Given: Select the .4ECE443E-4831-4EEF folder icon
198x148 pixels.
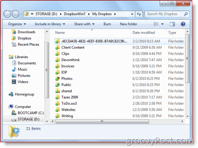Looking at the screenshot, I should (58, 41).
